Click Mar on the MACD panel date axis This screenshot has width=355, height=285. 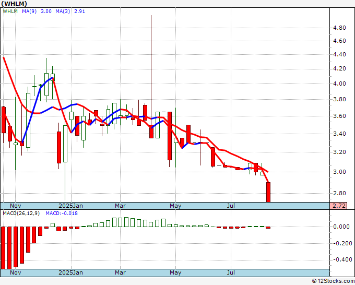120,272
